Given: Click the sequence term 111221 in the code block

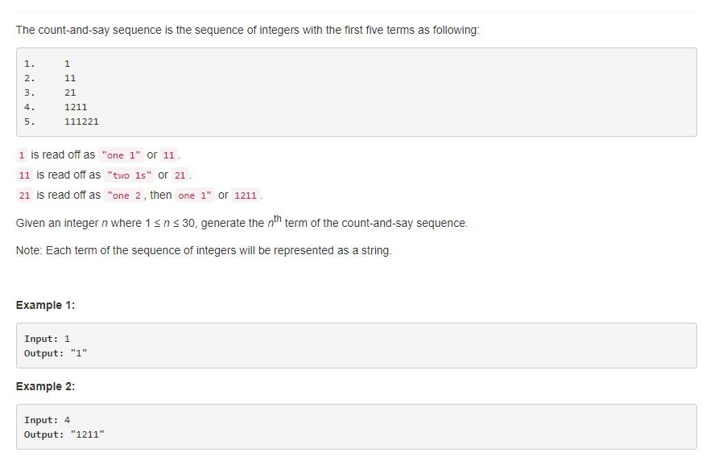Looking at the screenshot, I should pos(81,121).
